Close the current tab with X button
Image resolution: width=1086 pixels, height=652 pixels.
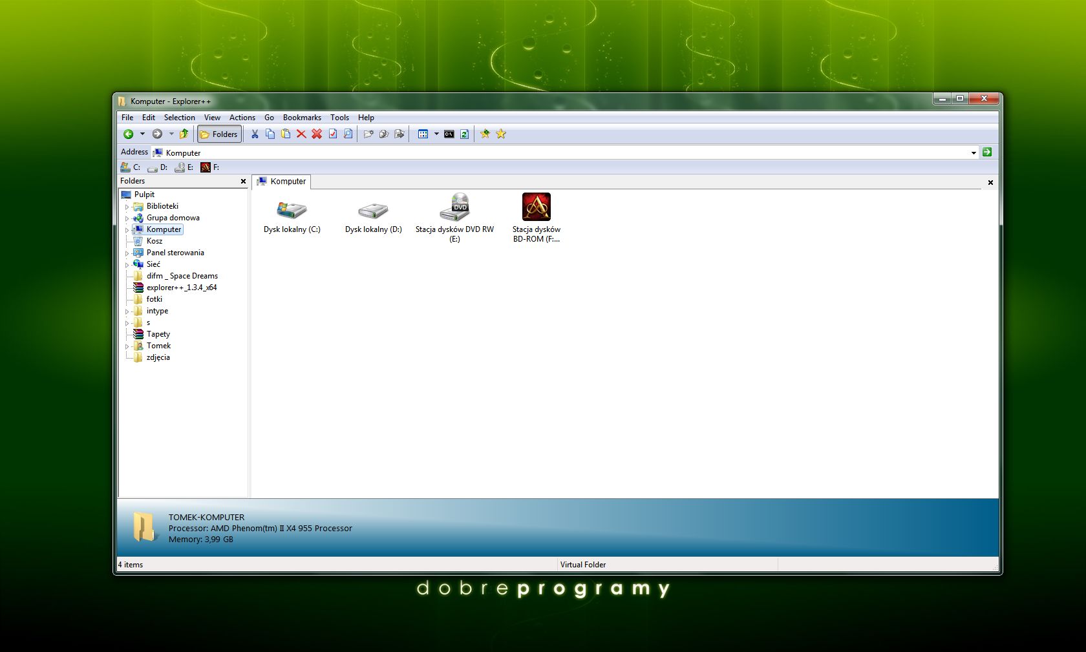click(x=990, y=183)
